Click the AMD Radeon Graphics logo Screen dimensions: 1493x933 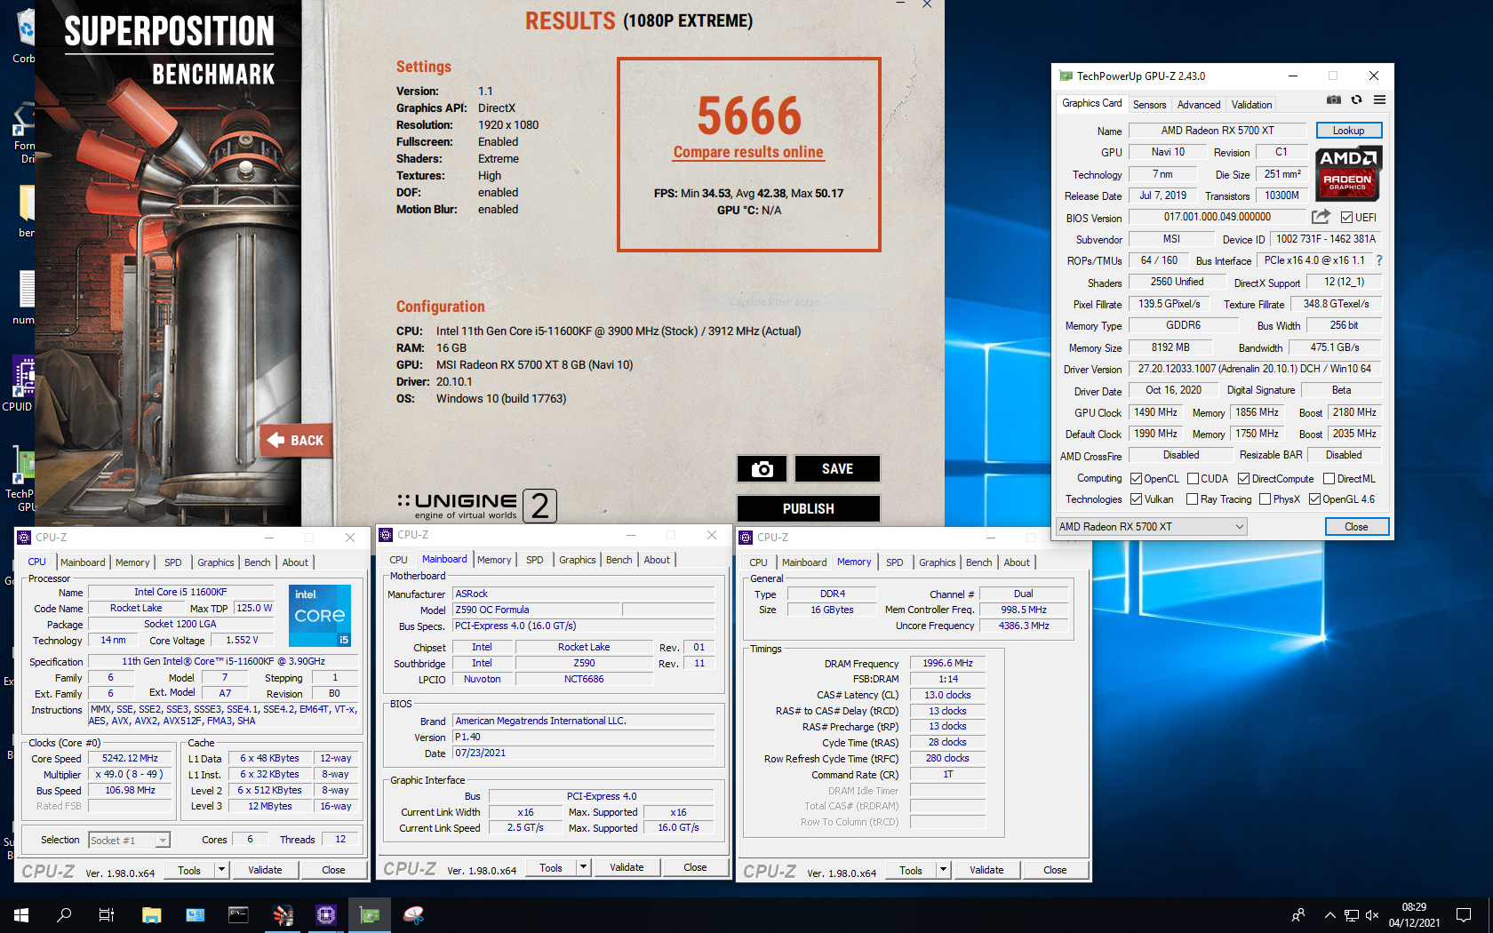pos(1348,172)
